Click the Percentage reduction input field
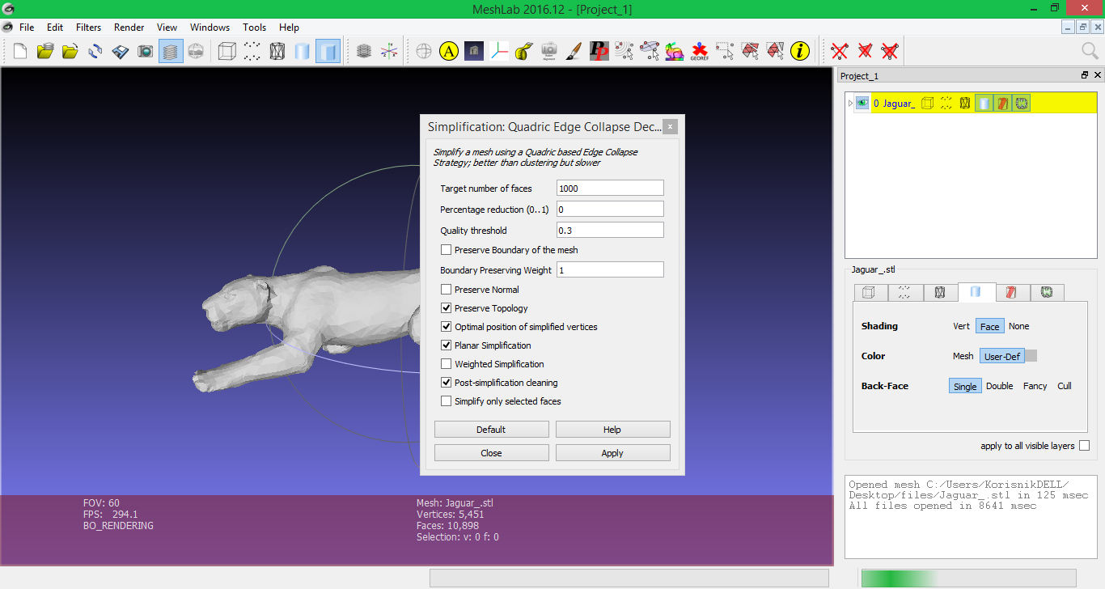 tap(610, 209)
